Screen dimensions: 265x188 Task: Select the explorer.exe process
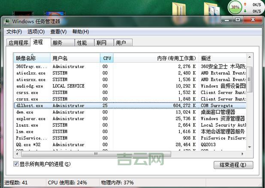130,118
